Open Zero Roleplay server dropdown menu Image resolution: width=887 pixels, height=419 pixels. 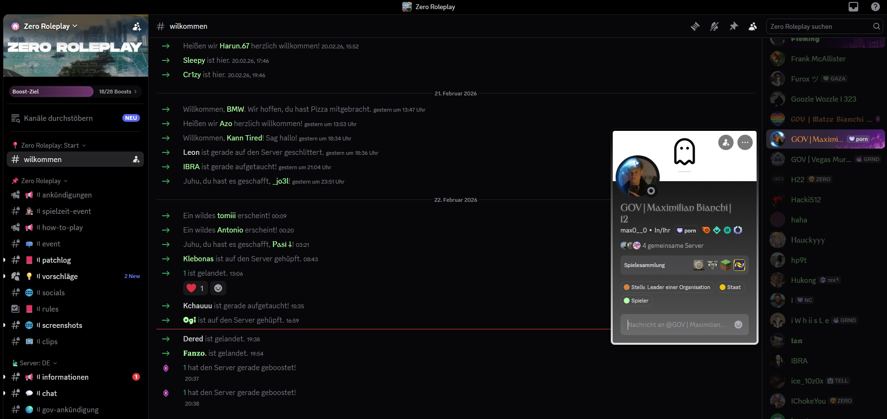[x=50, y=26]
